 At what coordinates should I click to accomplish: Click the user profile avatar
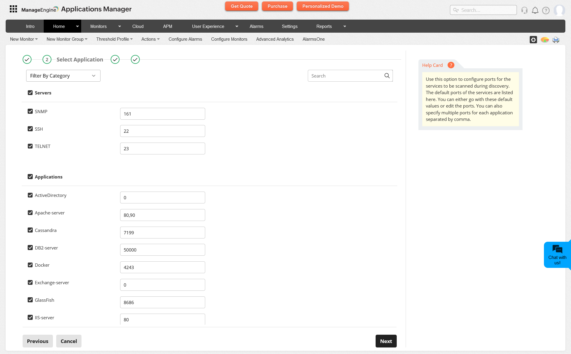click(559, 10)
